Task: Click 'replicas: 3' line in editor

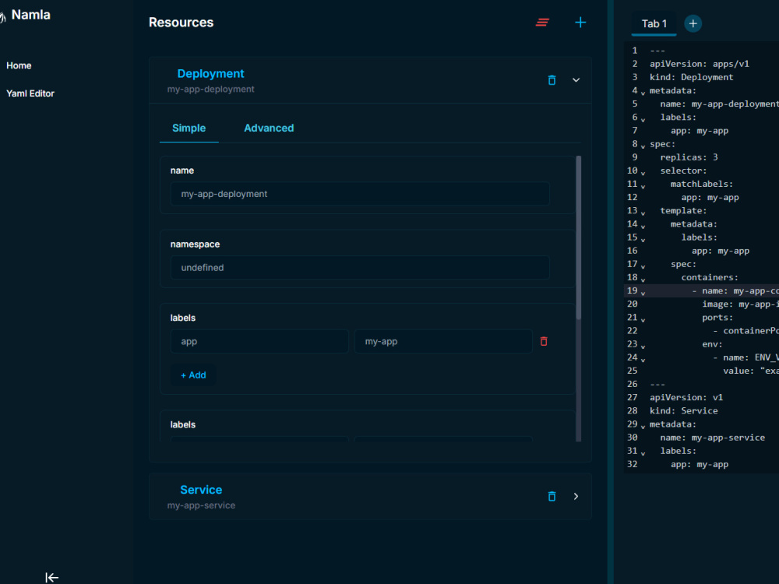Action: 689,157
